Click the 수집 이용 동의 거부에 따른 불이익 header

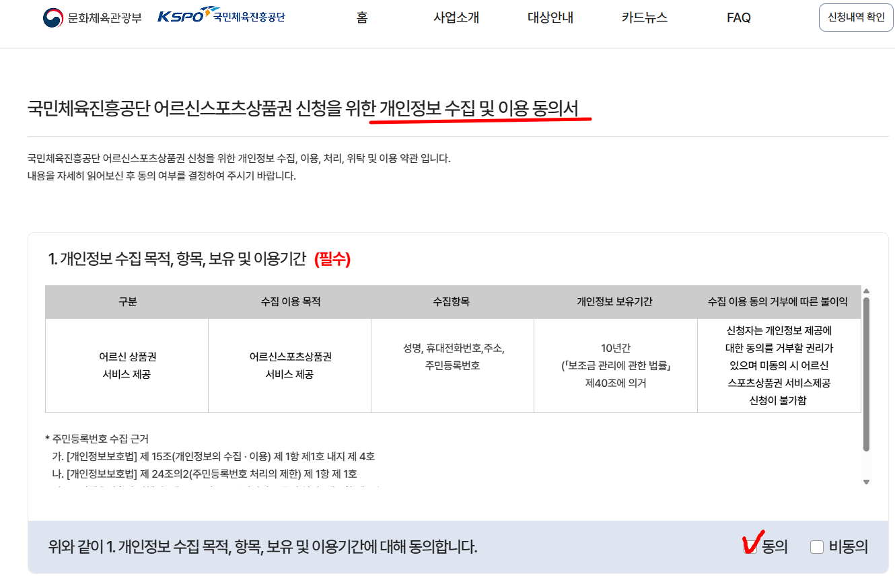pos(779,302)
